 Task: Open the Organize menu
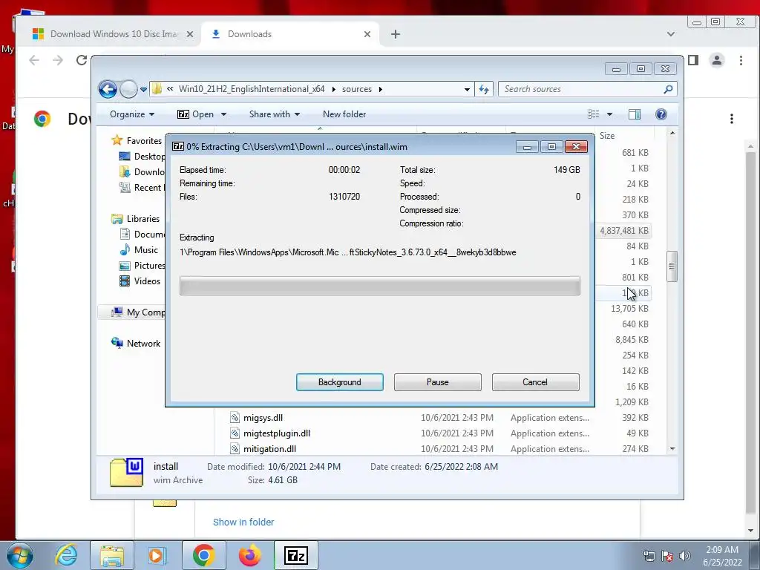(132, 114)
